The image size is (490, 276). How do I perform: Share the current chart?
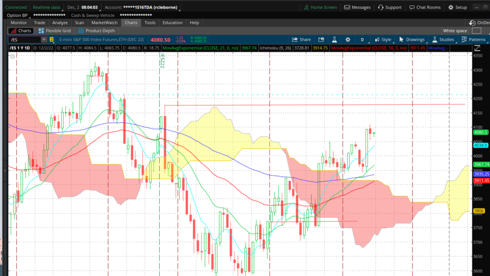point(301,39)
